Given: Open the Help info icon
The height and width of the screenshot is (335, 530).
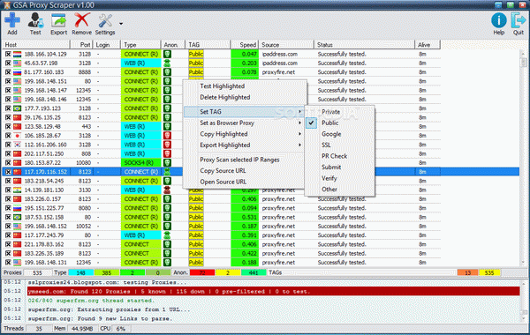Looking at the screenshot, I should coord(498,20).
